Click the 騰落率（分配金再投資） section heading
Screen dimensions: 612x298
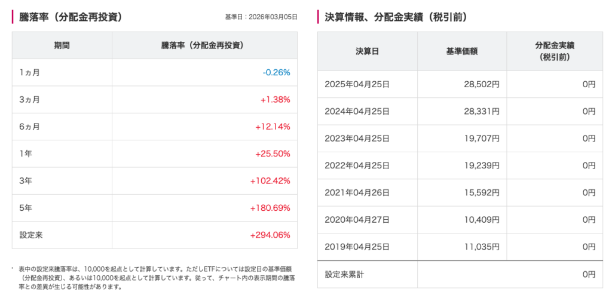tap(71, 17)
